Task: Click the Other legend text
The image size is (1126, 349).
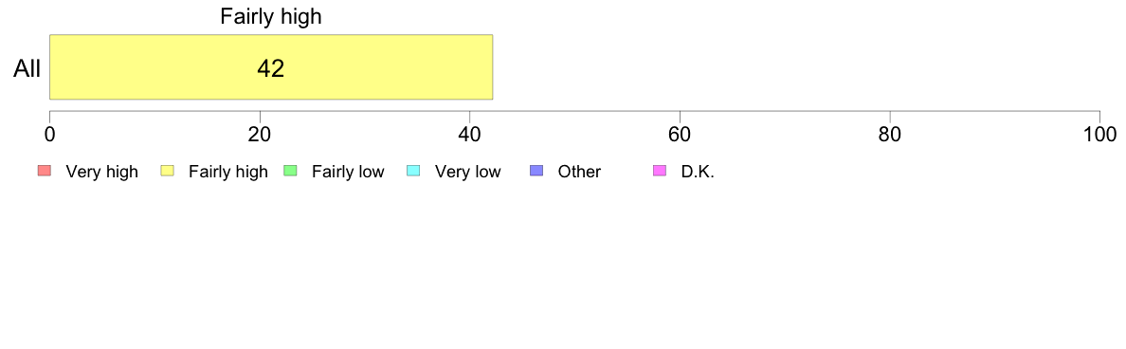Action: coord(579,172)
